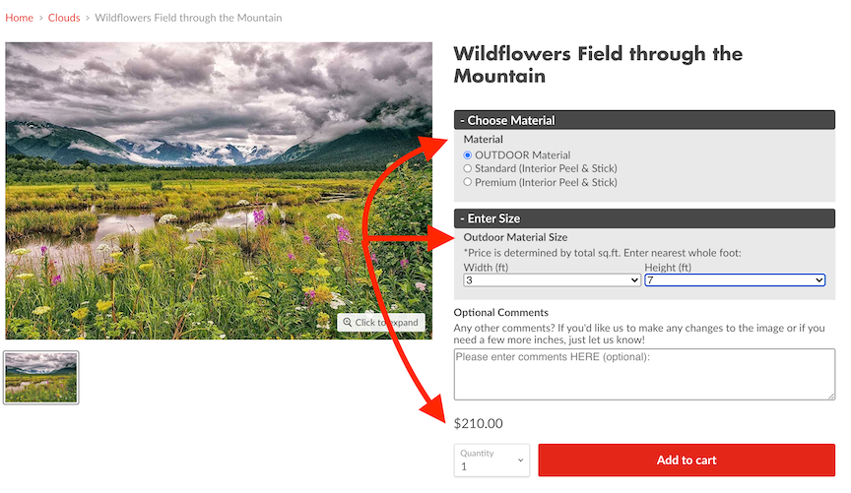This screenshot has width=851, height=493.
Task: Click the product title heading
Action: [x=598, y=64]
